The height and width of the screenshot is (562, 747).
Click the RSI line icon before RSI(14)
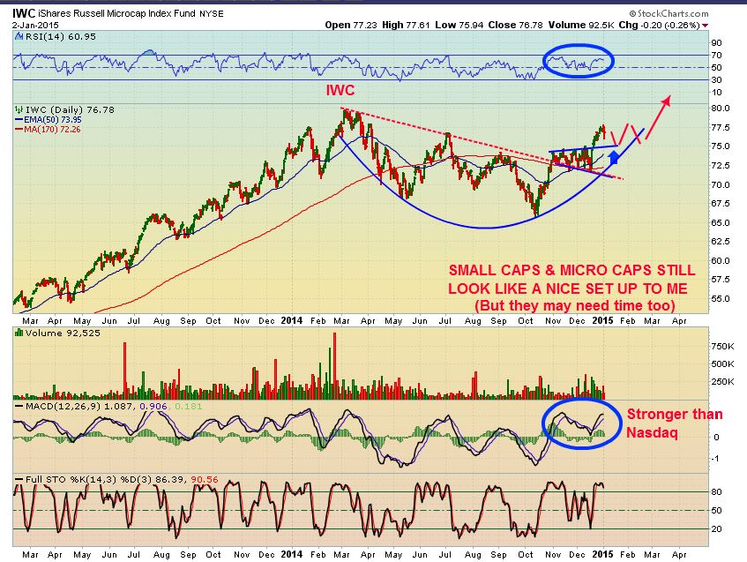(x=19, y=36)
